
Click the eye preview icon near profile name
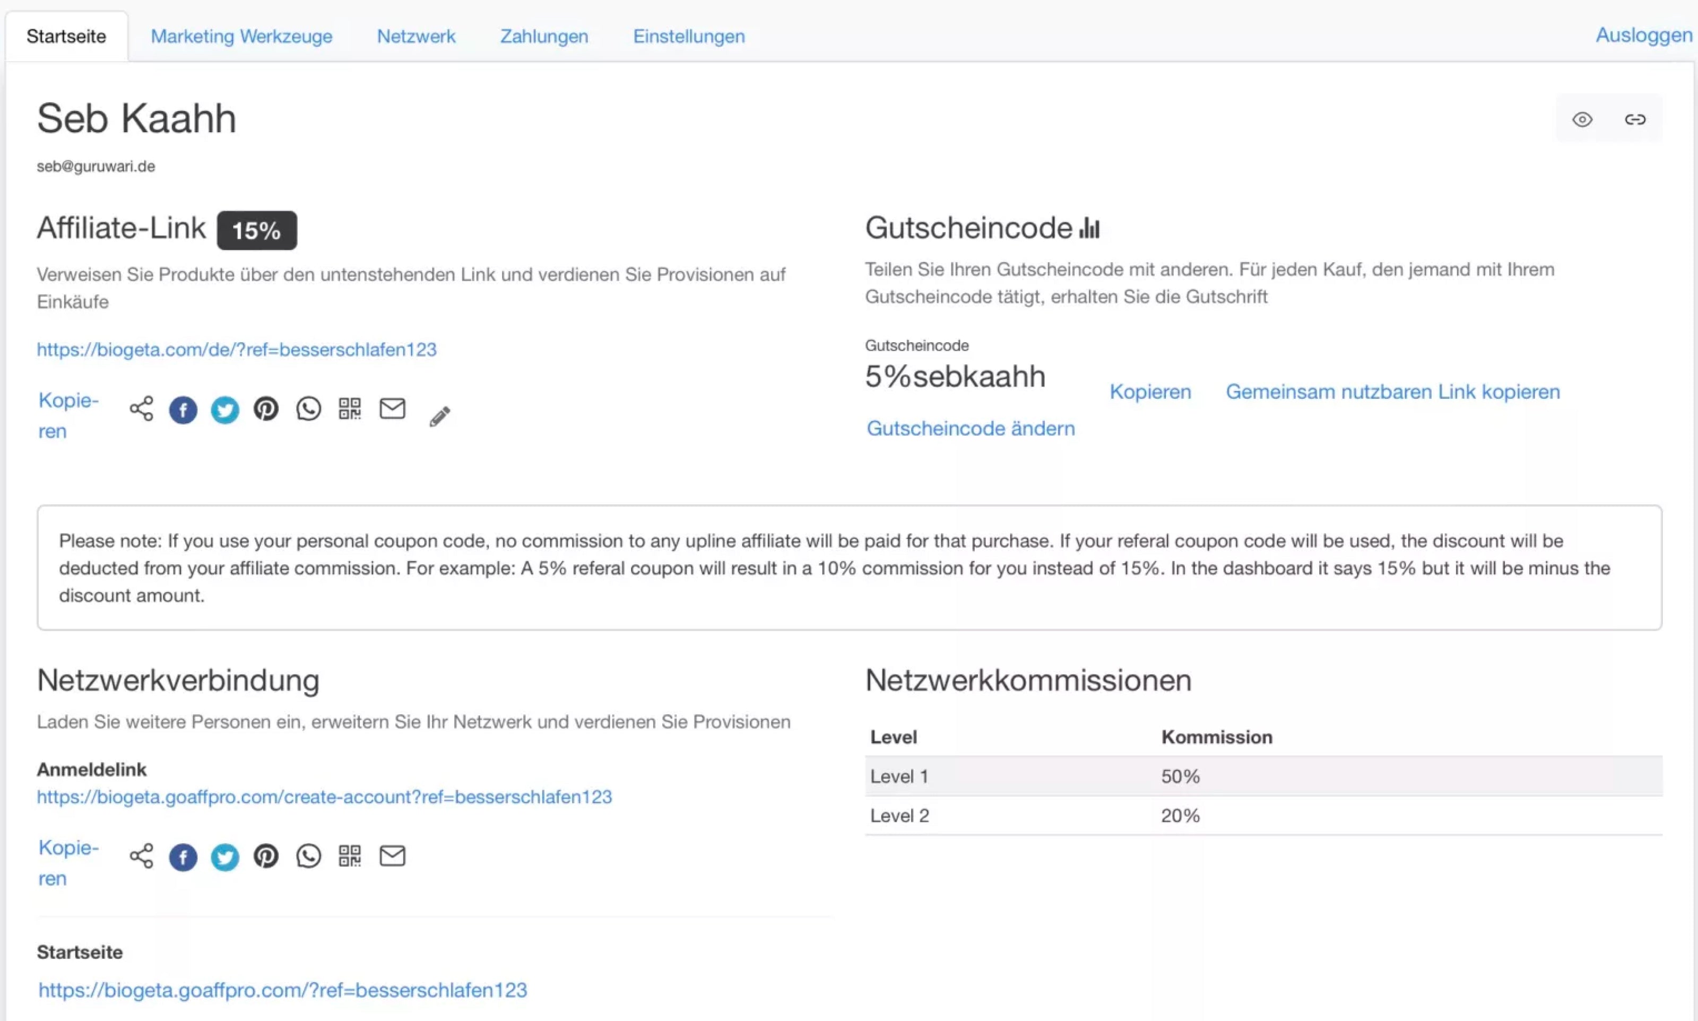point(1582,120)
